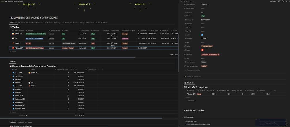Click Añadir una propiedad in side panel

192,70
